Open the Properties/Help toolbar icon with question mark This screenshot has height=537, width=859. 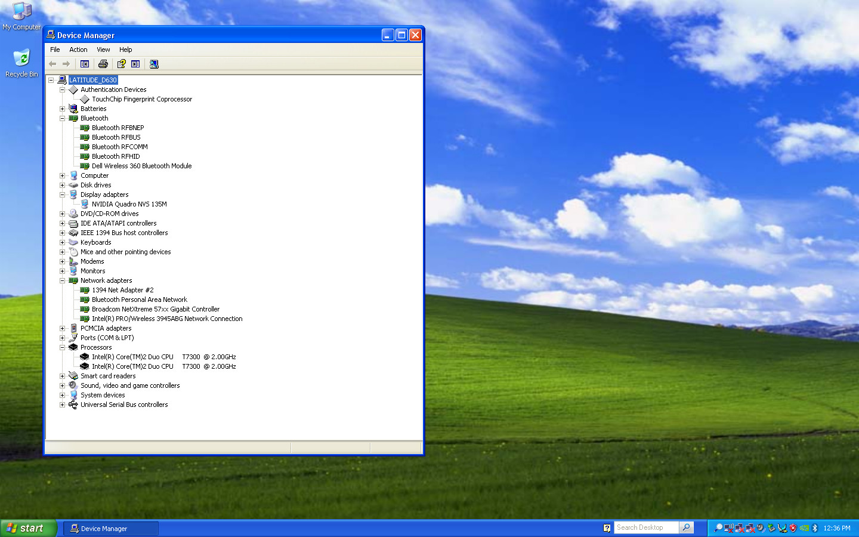pyautogui.click(x=121, y=64)
